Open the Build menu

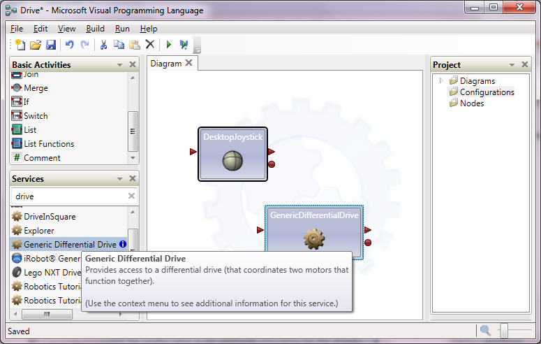pos(95,29)
